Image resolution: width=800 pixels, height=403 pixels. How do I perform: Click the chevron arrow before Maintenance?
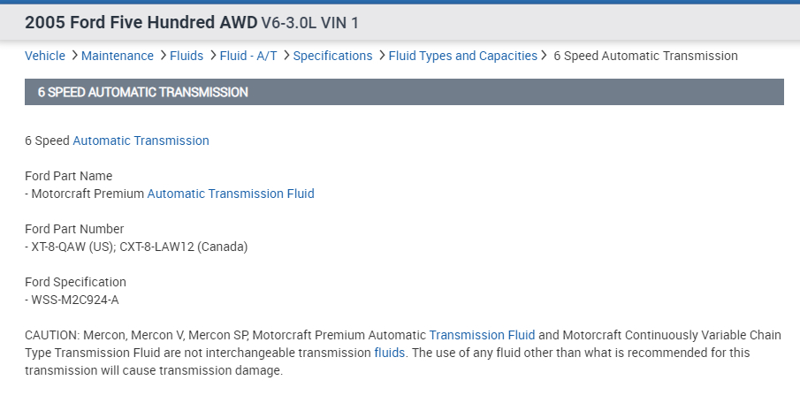tap(74, 56)
